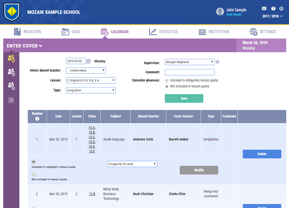Switch to the Statistics tab
289x208 pixels.
164,32
